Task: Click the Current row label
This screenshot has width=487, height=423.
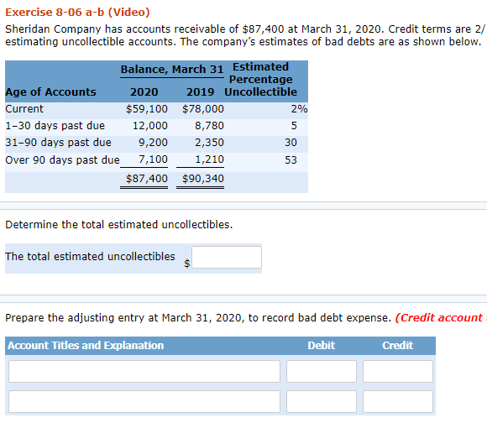Action: coord(24,109)
